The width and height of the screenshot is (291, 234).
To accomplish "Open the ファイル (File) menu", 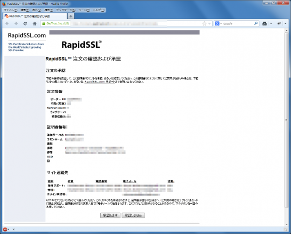I will click(11, 10).
